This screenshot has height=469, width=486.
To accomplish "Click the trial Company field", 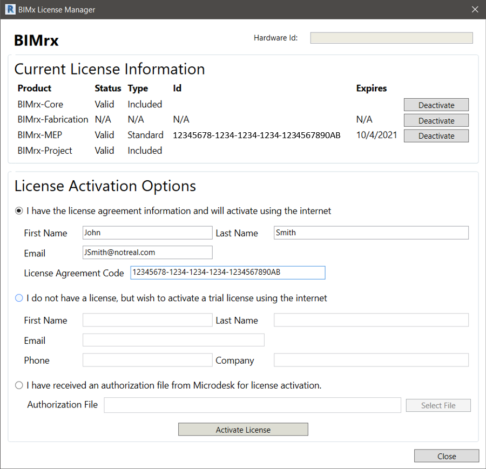I will [371, 360].
